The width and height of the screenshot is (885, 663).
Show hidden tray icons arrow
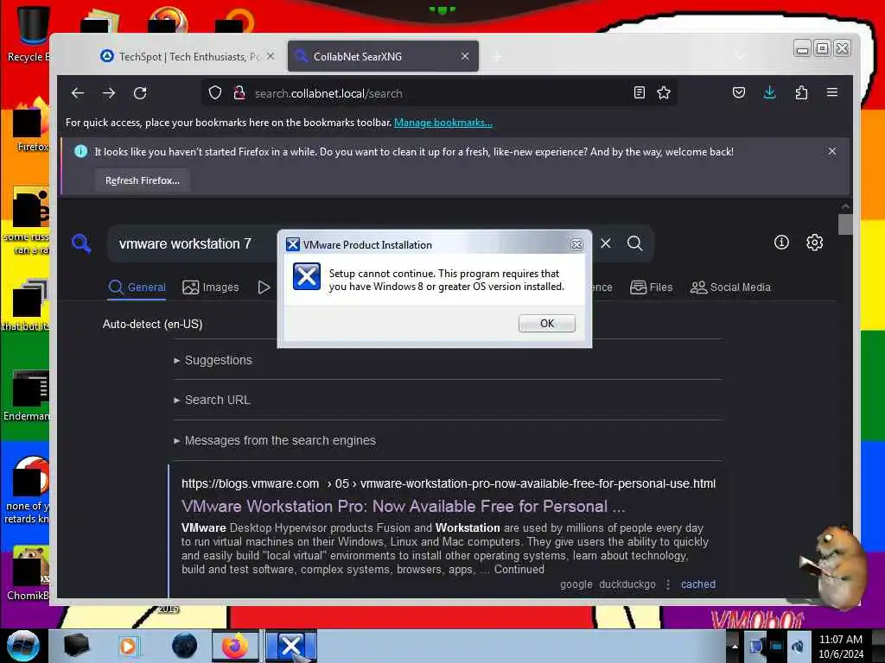735,646
